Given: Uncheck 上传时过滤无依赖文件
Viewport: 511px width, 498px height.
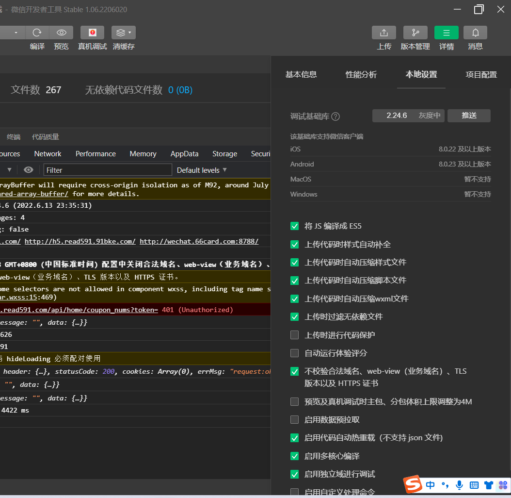Looking at the screenshot, I should click(x=295, y=316).
